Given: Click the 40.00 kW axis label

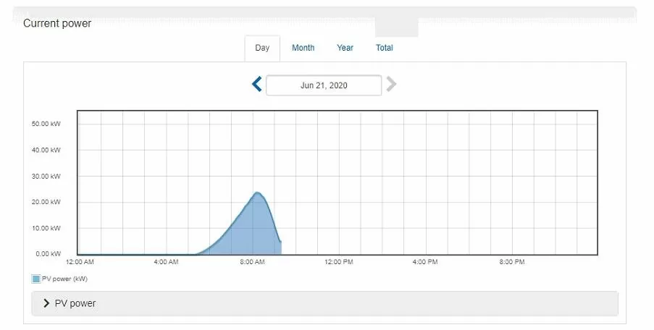Looking at the screenshot, I should pyautogui.click(x=46, y=150).
